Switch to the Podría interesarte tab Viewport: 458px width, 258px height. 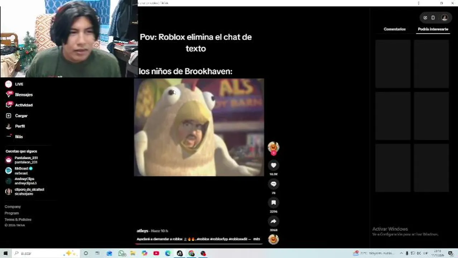[x=433, y=29]
